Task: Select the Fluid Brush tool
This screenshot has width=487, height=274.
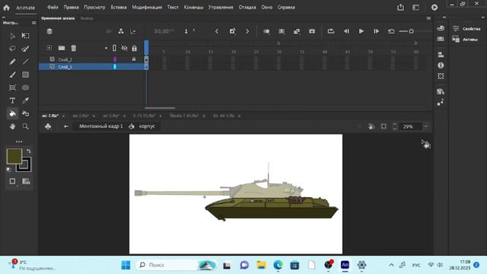Action: pyautogui.click(x=25, y=49)
